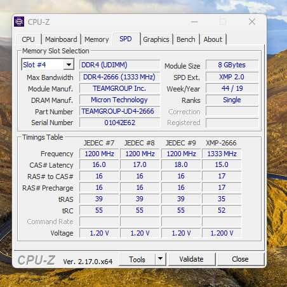Click the Module Size label
The width and height of the screenshot is (287, 287).
pos(182,66)
